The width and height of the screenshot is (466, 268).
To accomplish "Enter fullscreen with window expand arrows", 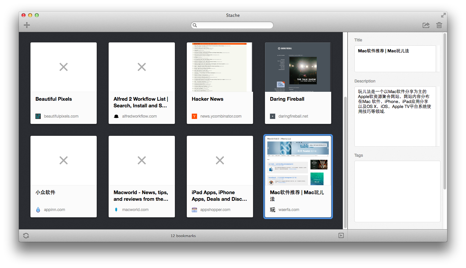I will point(443,15).
